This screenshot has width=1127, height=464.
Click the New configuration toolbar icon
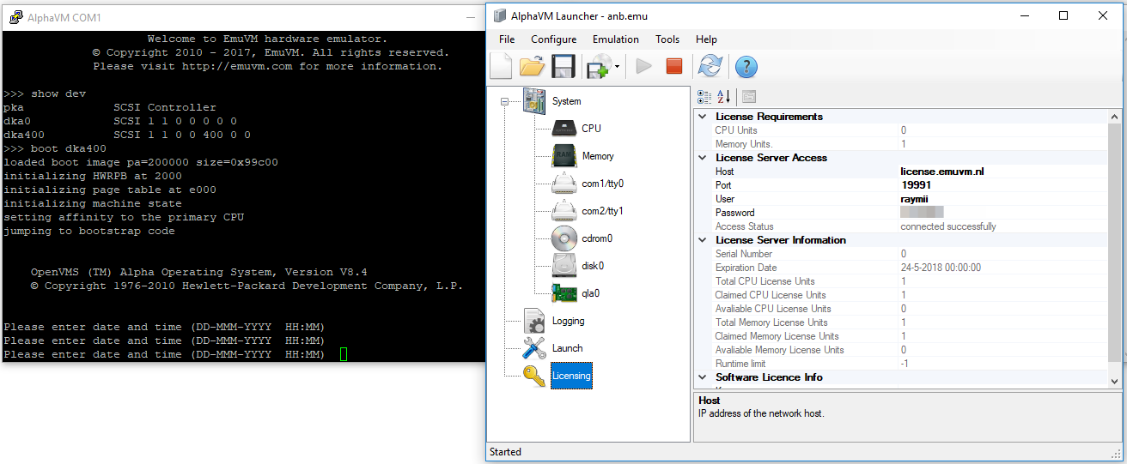tap(501, 66)
